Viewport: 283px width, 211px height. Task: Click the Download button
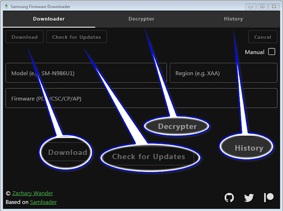pos(25,37)
